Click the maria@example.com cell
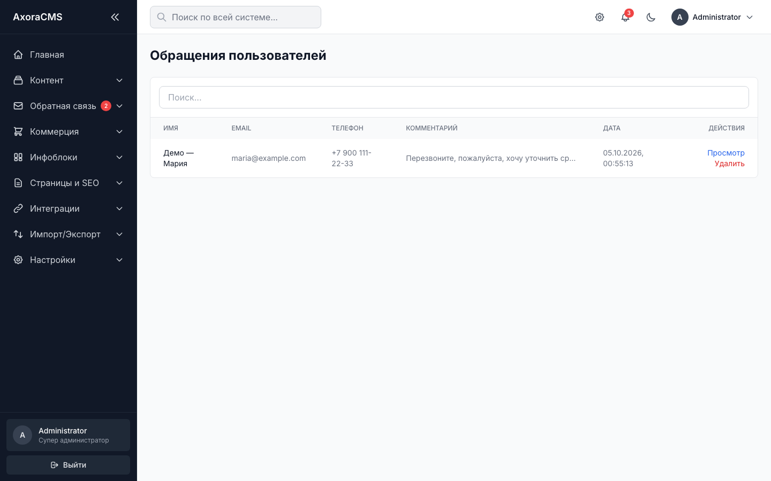 click(268, 158)
